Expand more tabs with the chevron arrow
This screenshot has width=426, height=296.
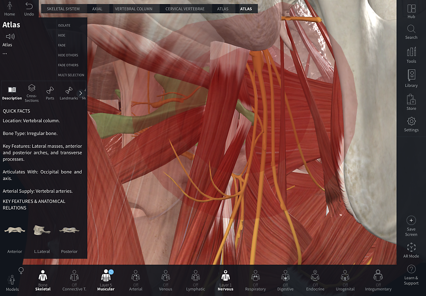tap(80, 93)
